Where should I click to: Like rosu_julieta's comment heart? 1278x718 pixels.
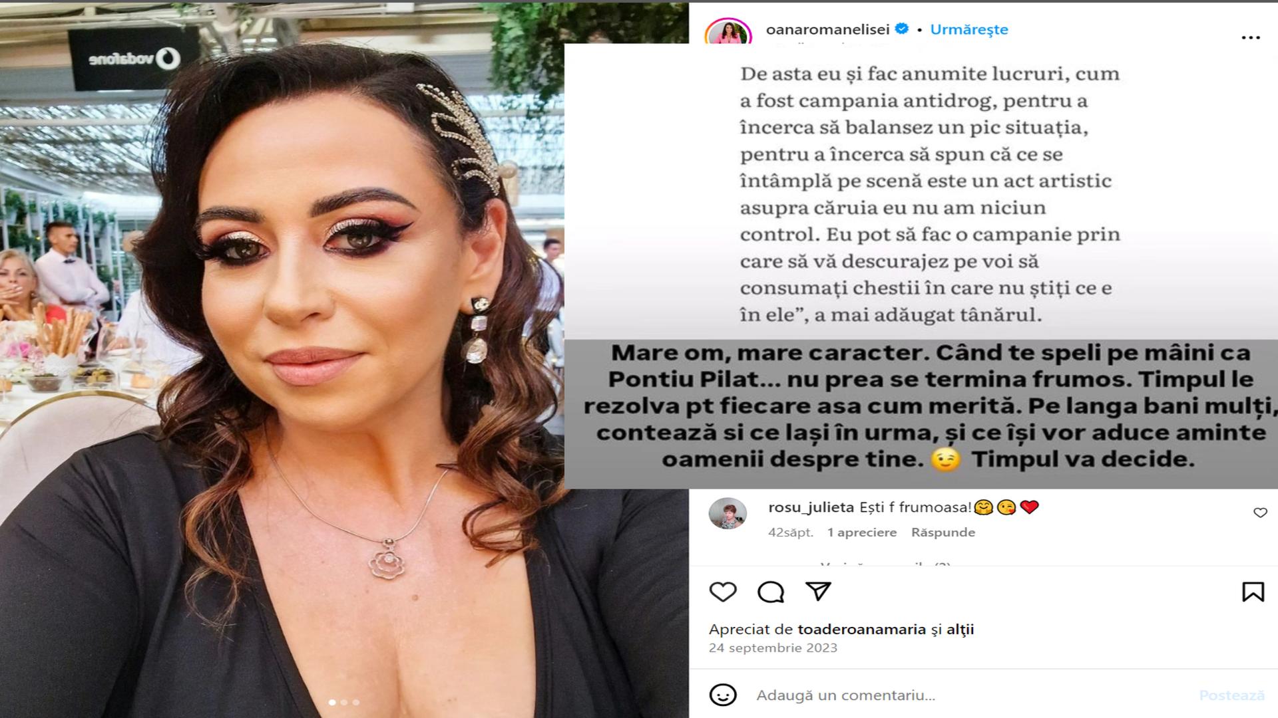pos(1260,513)
